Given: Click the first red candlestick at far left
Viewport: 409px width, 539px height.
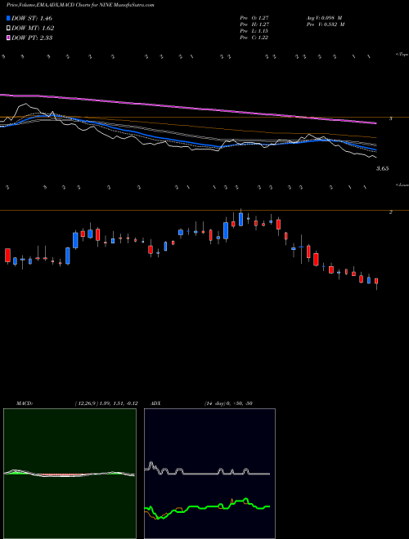Looking at the screenshot, I should (x=7, y=256).
